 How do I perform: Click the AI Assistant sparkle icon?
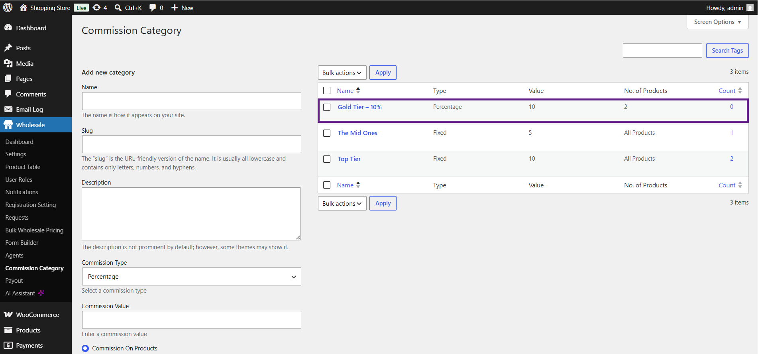coord(41,293)
